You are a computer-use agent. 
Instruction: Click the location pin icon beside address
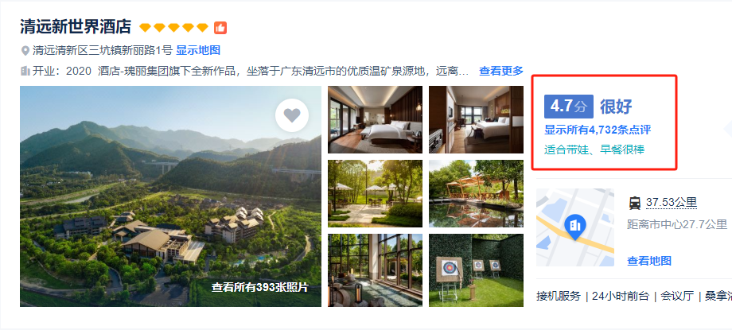[x=25, y=50]
